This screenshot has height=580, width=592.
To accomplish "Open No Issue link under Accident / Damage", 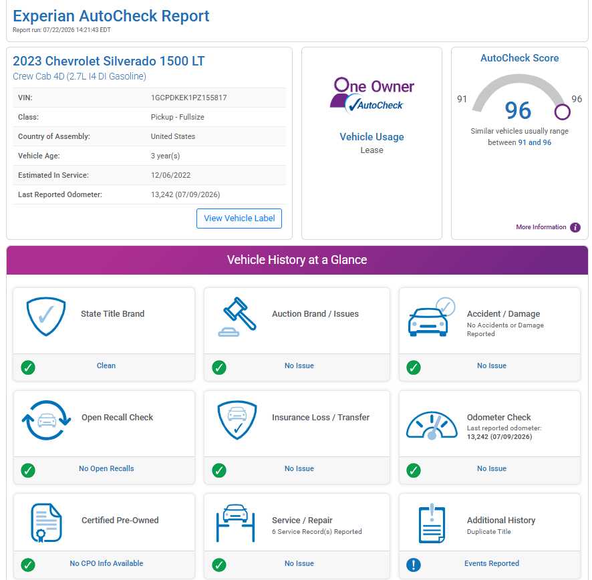I will click(492, 366).
